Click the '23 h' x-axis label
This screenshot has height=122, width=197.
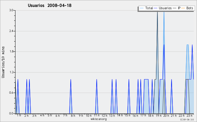tap(189, 115)
